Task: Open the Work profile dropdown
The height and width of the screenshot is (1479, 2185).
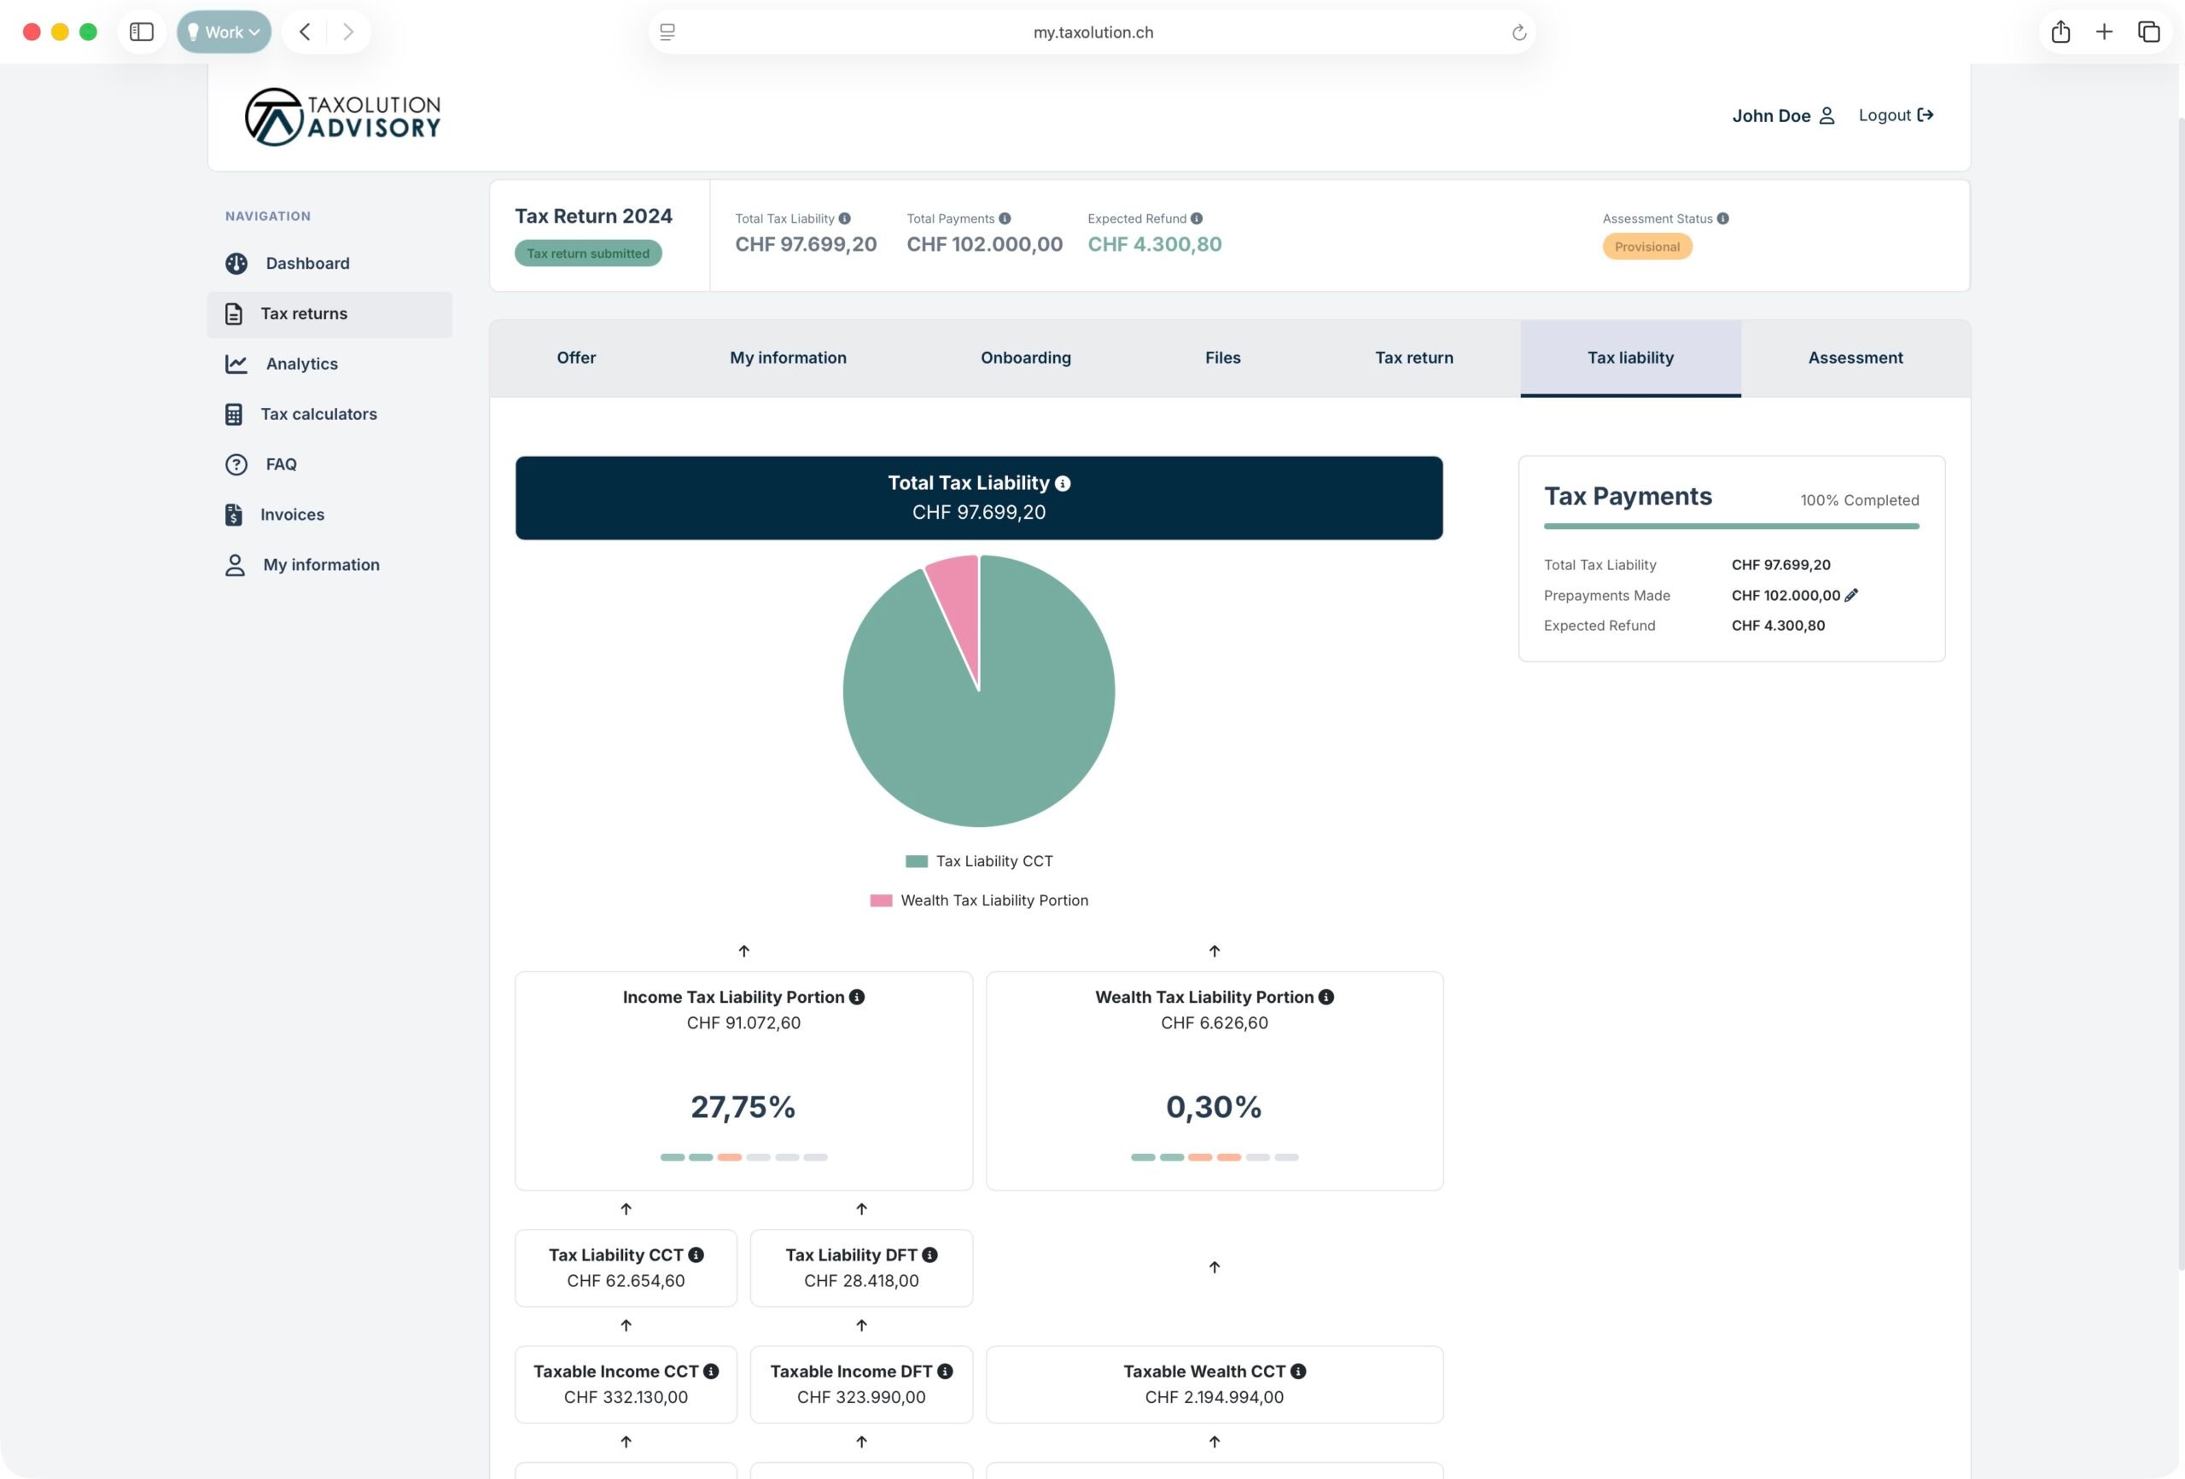Action: coord(224,32)
